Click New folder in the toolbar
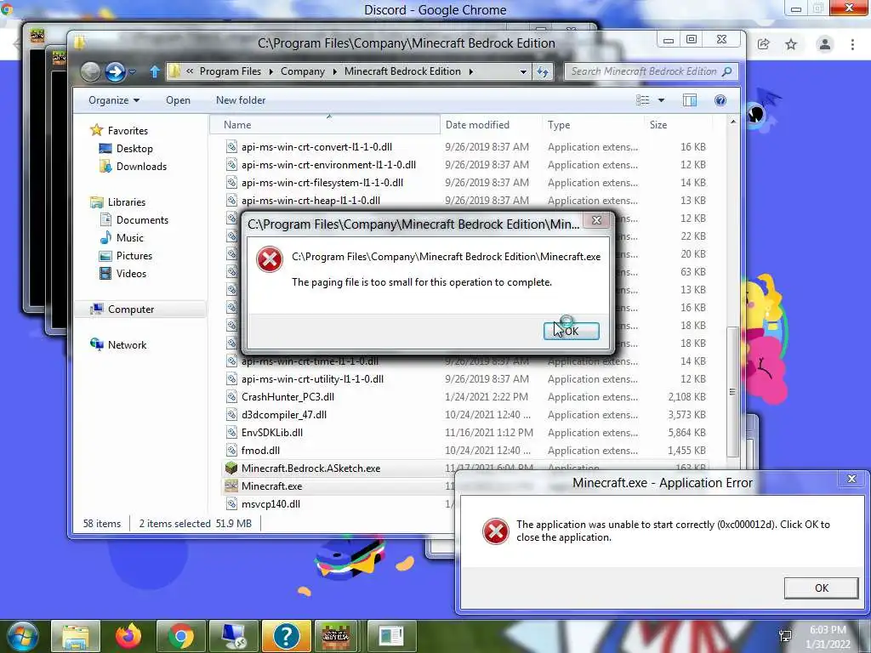Image resolution: width=871 pixels, height=653 pixels. pos(241,100)
